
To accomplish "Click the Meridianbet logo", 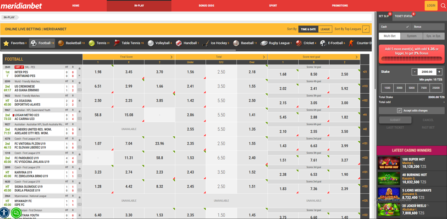I will [x=22, y=5].
